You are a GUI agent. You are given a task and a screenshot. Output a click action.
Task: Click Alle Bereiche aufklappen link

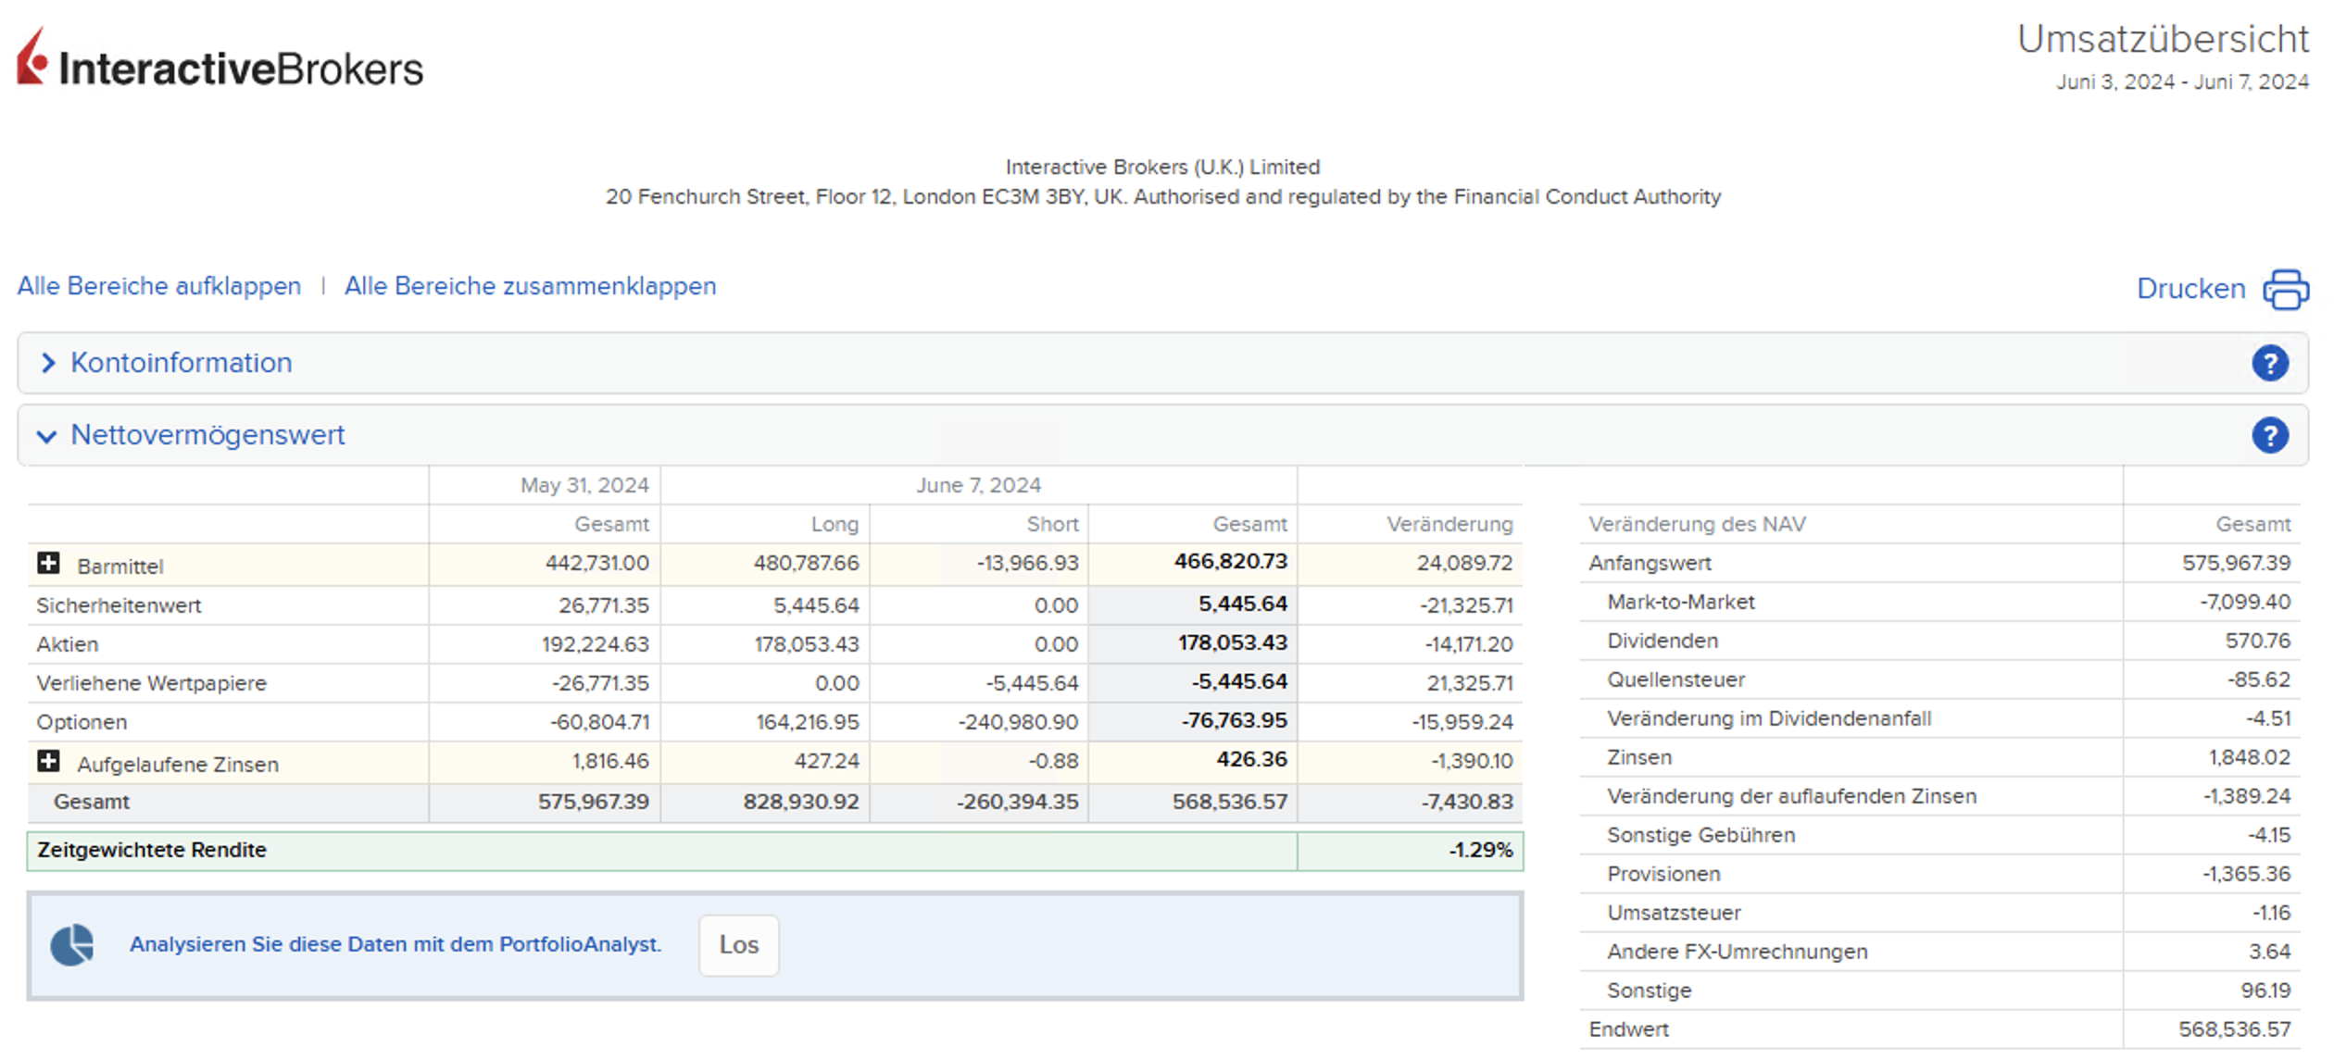(x=159, y=286)
